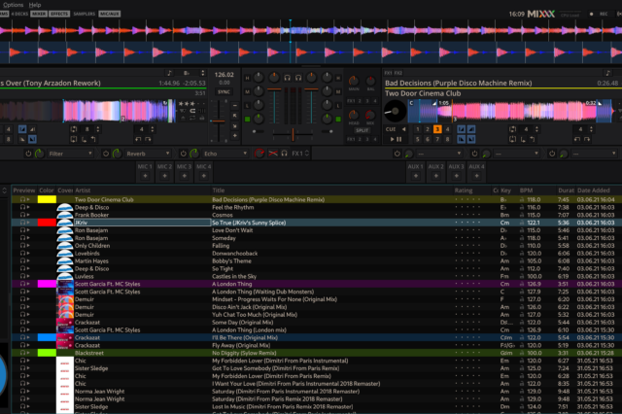Open the Options menu
The height and width of the screenshot is (414, 622).
(14, 5)
